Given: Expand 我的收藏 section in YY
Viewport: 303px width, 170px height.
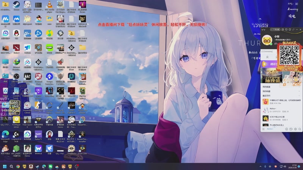Looking at the screenshot, I should point(281,91).
